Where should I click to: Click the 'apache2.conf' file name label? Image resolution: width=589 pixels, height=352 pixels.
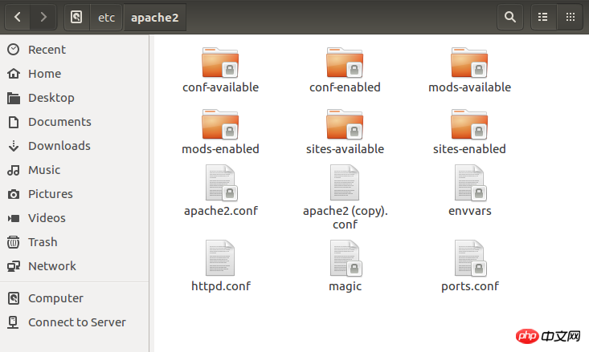click(x=221, y=211)
